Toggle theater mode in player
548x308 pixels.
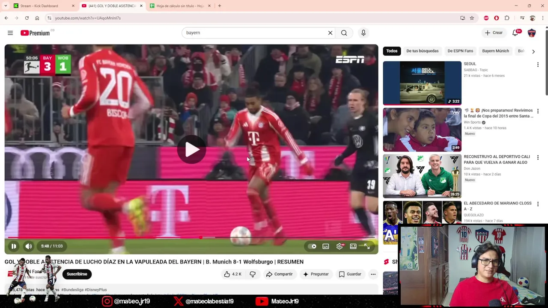pos(353,246)
